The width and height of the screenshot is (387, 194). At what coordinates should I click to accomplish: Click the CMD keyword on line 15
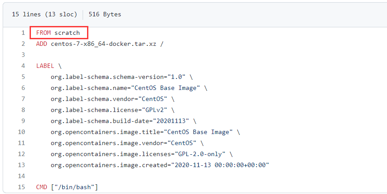(42, 187)
